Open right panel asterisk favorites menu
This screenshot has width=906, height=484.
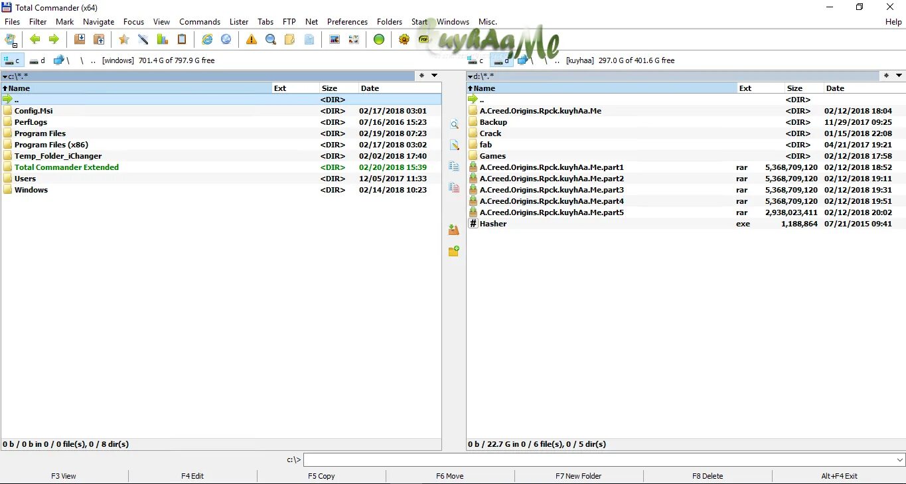(x=887, y=76)
